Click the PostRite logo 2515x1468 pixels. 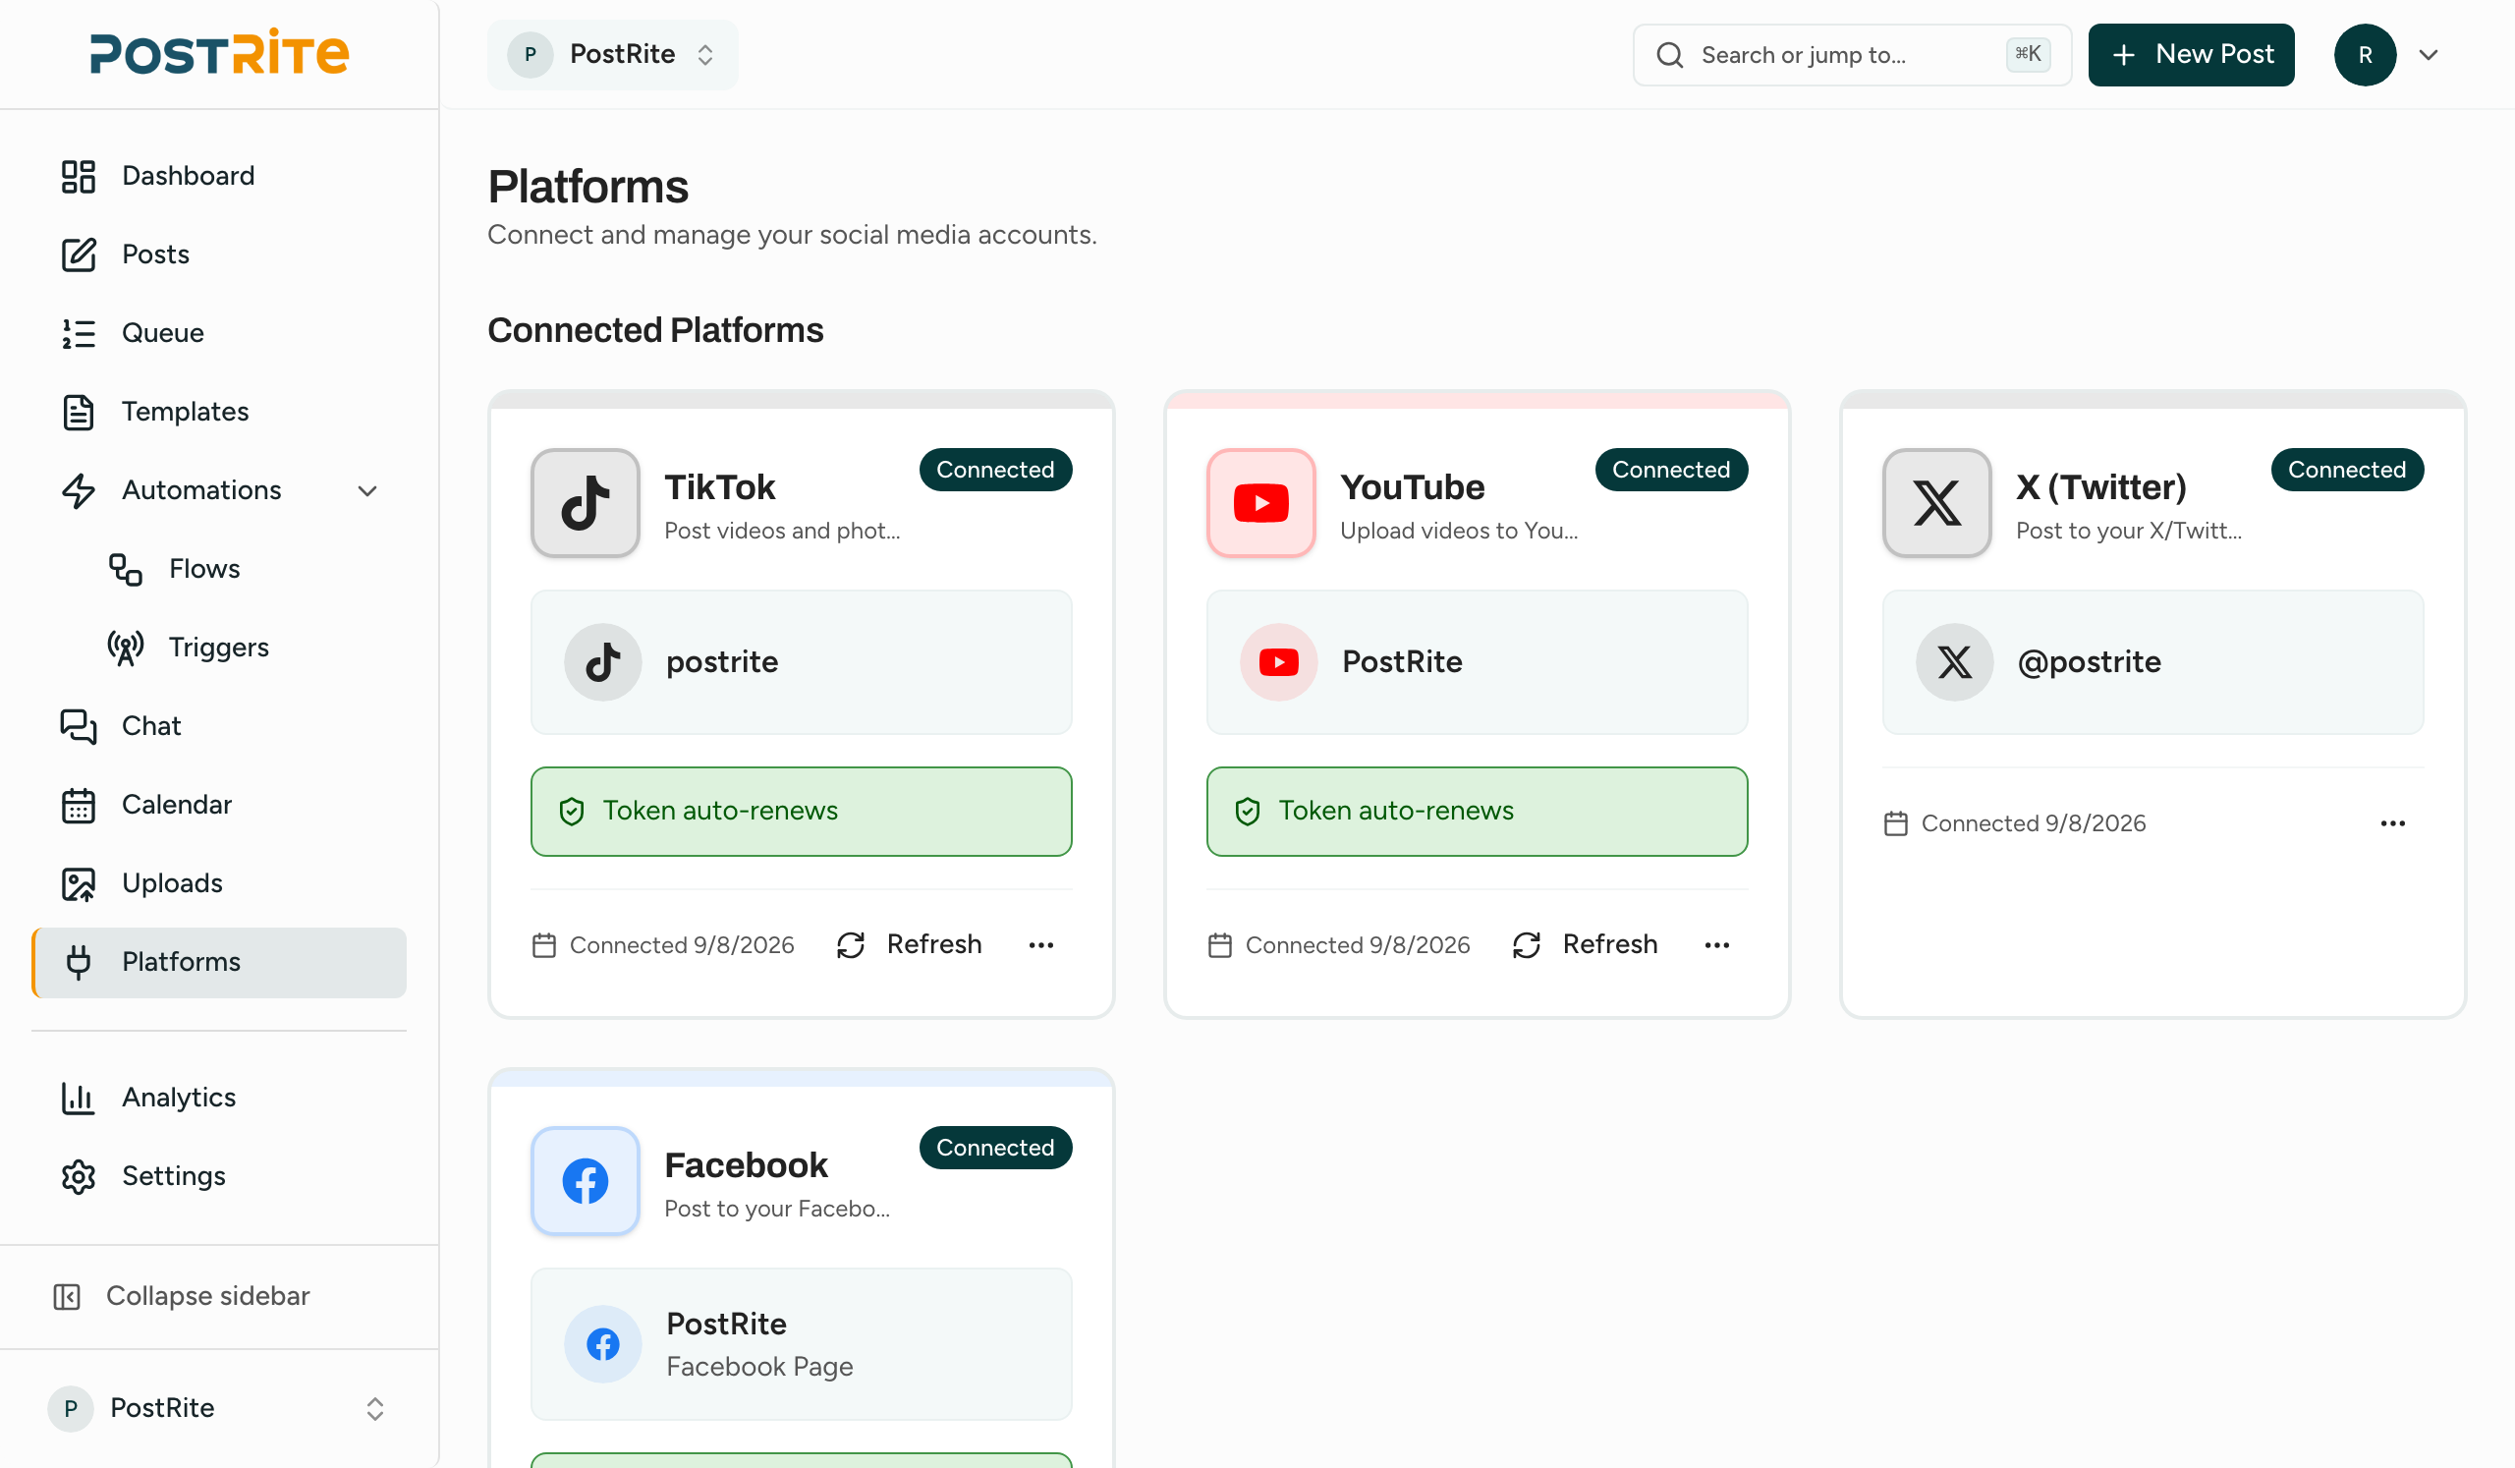click(x=219, y=53)
